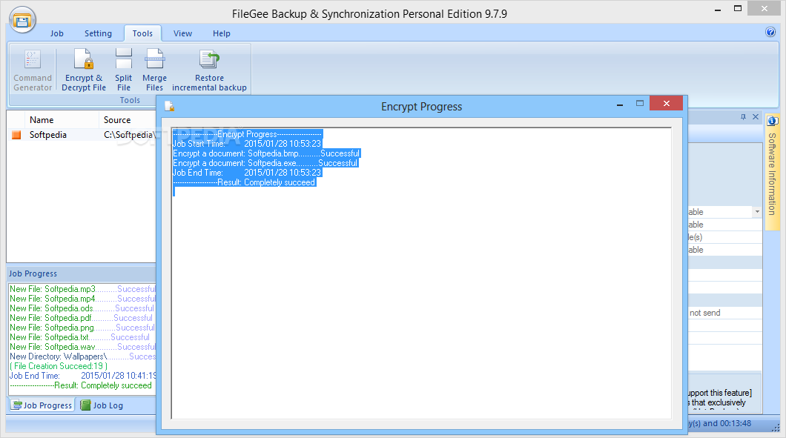Screen dimensions: 786x438
Task: Launch the Merge Files tool
Action: (x=154, y=70)
